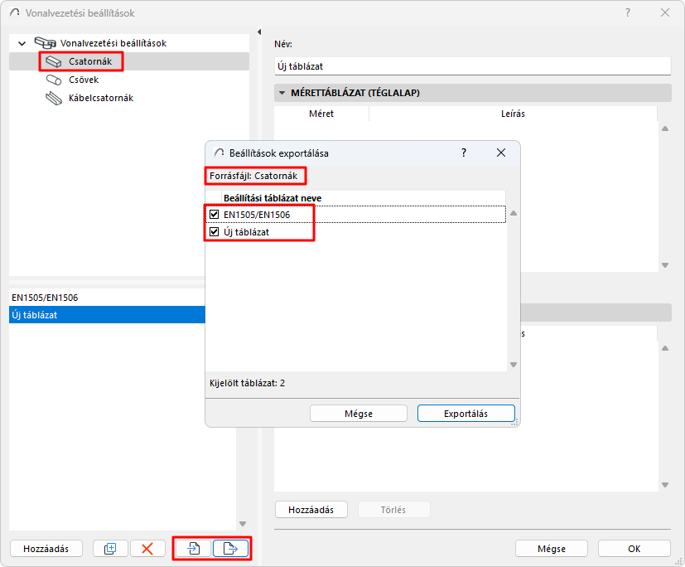Click table list scroll-down arrow
Image resolution: width=685 pixels, height=567 pixels.
tap(243, 524)
